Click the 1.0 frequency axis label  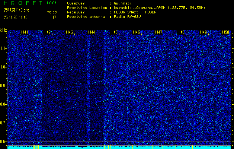pos(3,67)
